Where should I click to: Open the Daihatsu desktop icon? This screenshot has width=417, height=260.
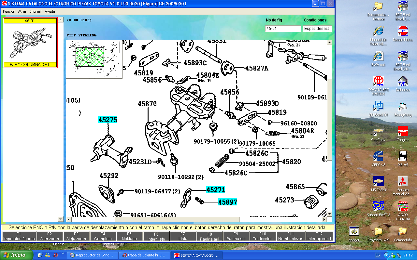click(x=403, y=81)
